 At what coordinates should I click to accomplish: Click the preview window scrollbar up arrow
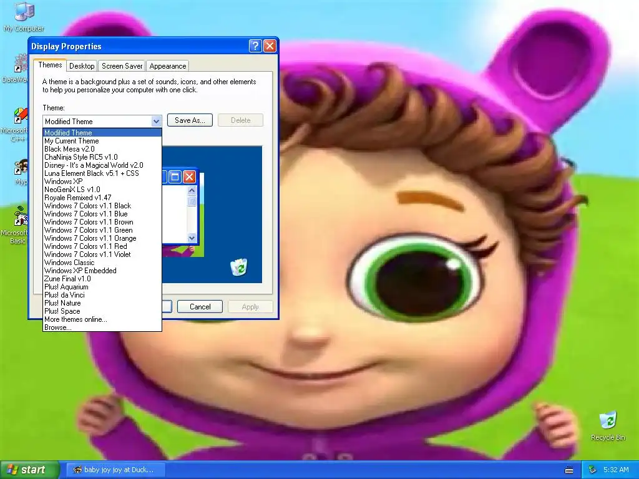pyautogui.click(x=192, y=190)
